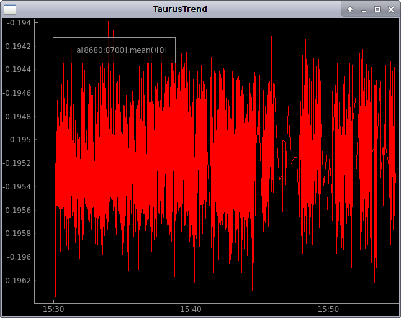Open the window menu icon in title bar
This screenshot has width=401, height=318.
click(11, 9)
